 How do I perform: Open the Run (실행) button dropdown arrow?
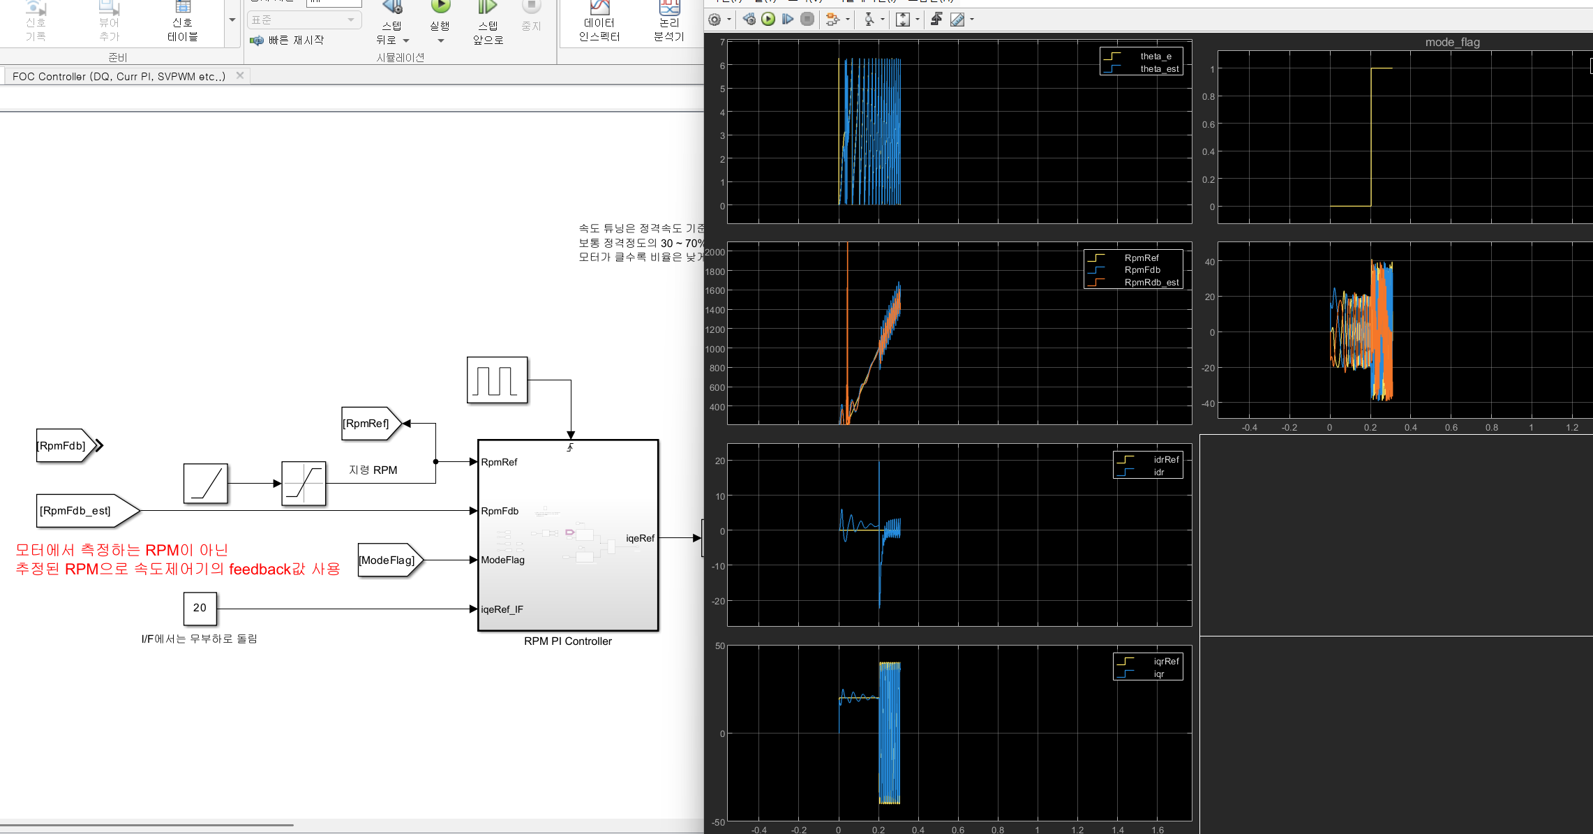pyautogui.click(x=440, y=40)
